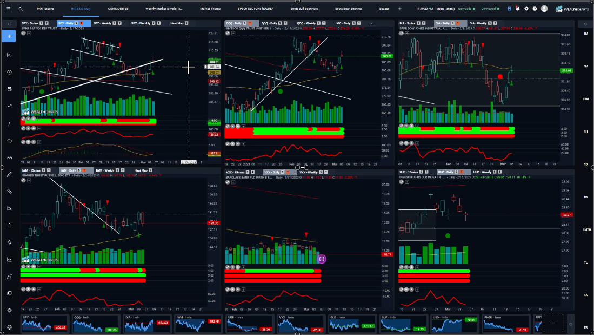The height and width of the screenshot is (335, 594).
Task: Open the settings gear
Action: coord(526,9)
